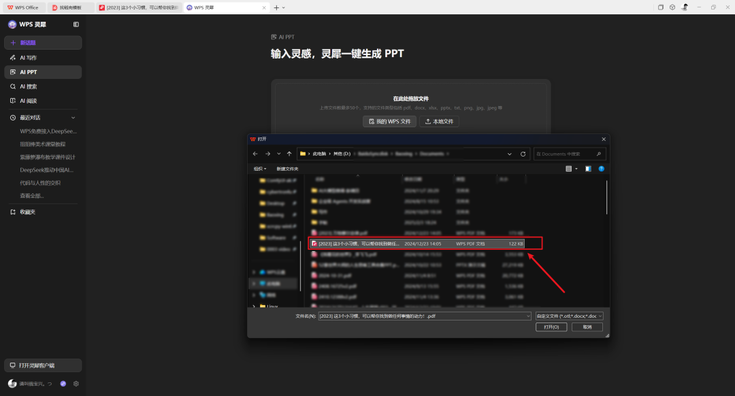Viewport: 735px width, 396px height.
Task: Open conversation WPS免费接入DeepSee...
Action: 48,131
